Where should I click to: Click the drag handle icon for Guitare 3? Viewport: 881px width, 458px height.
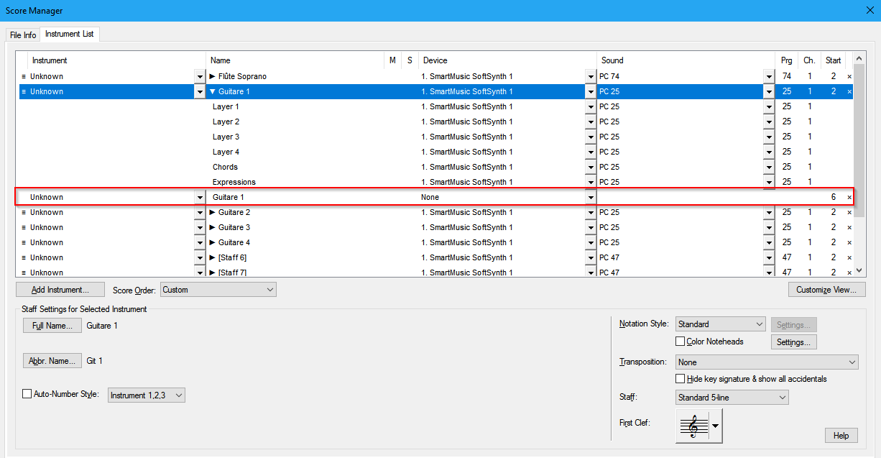24,227
